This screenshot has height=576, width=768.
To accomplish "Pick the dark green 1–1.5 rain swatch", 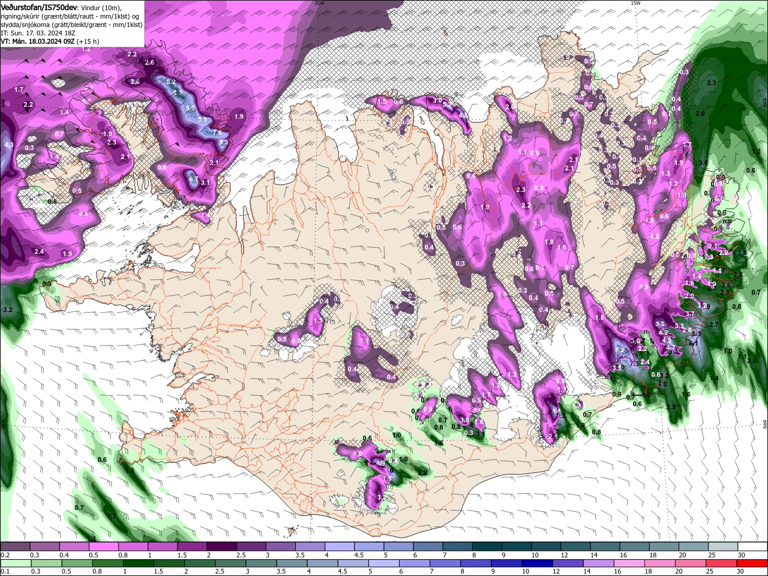I will pos(138,563).
